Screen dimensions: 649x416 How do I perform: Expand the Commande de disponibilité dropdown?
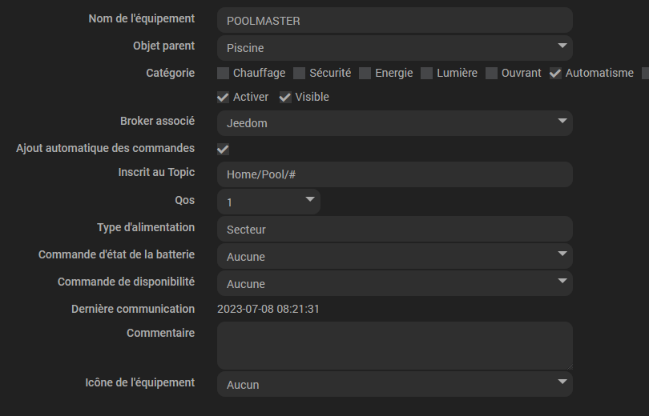tap(394, 283)
